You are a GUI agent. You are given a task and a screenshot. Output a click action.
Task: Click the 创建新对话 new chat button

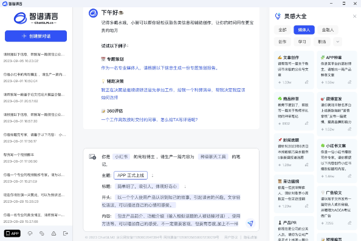tap(36, 36)
